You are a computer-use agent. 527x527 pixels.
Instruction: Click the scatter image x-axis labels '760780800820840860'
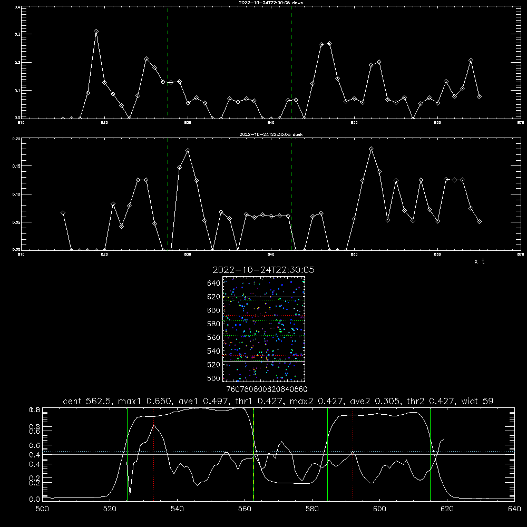point(267,389)
